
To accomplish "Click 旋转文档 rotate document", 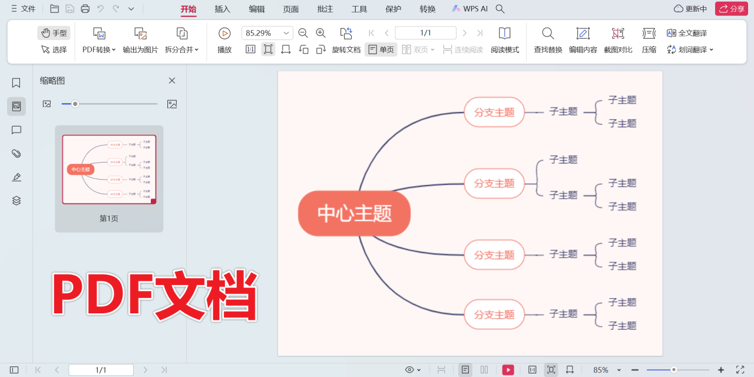I will pyautogui.click(x=346, y=41).
